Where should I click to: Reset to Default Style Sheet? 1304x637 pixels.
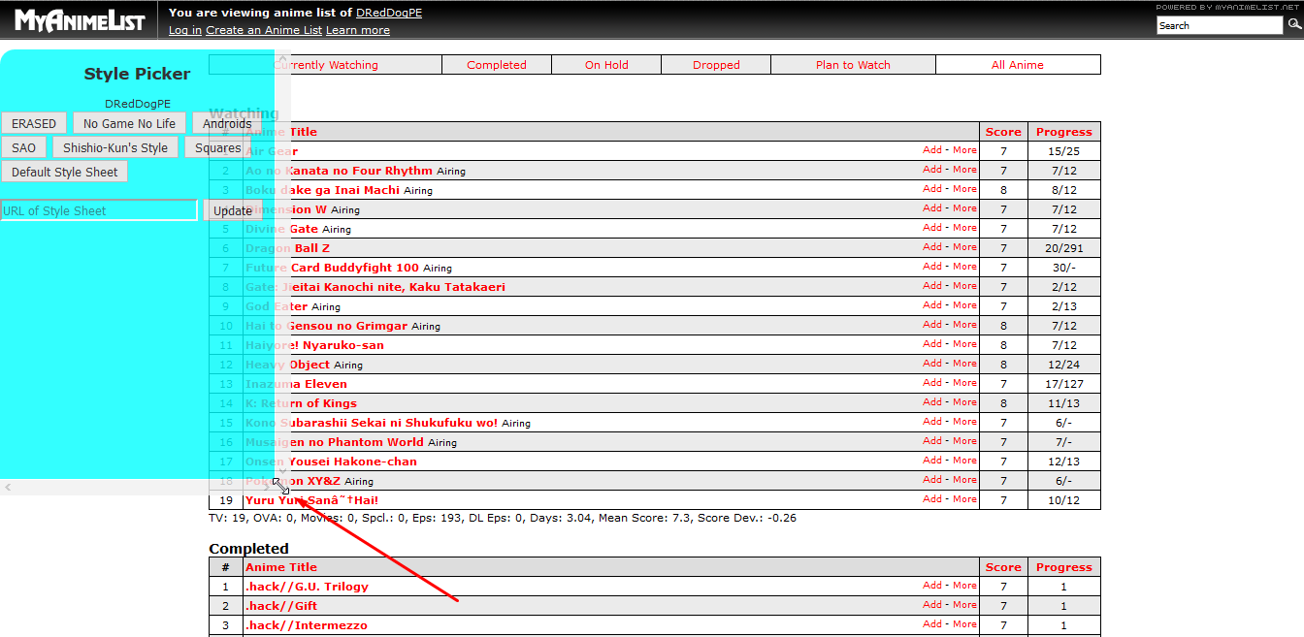click(x=64, y=172)
